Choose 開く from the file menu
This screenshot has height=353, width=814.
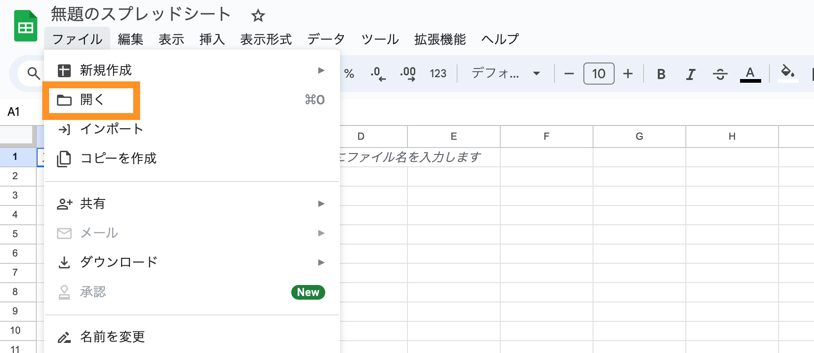click(92, 100)
